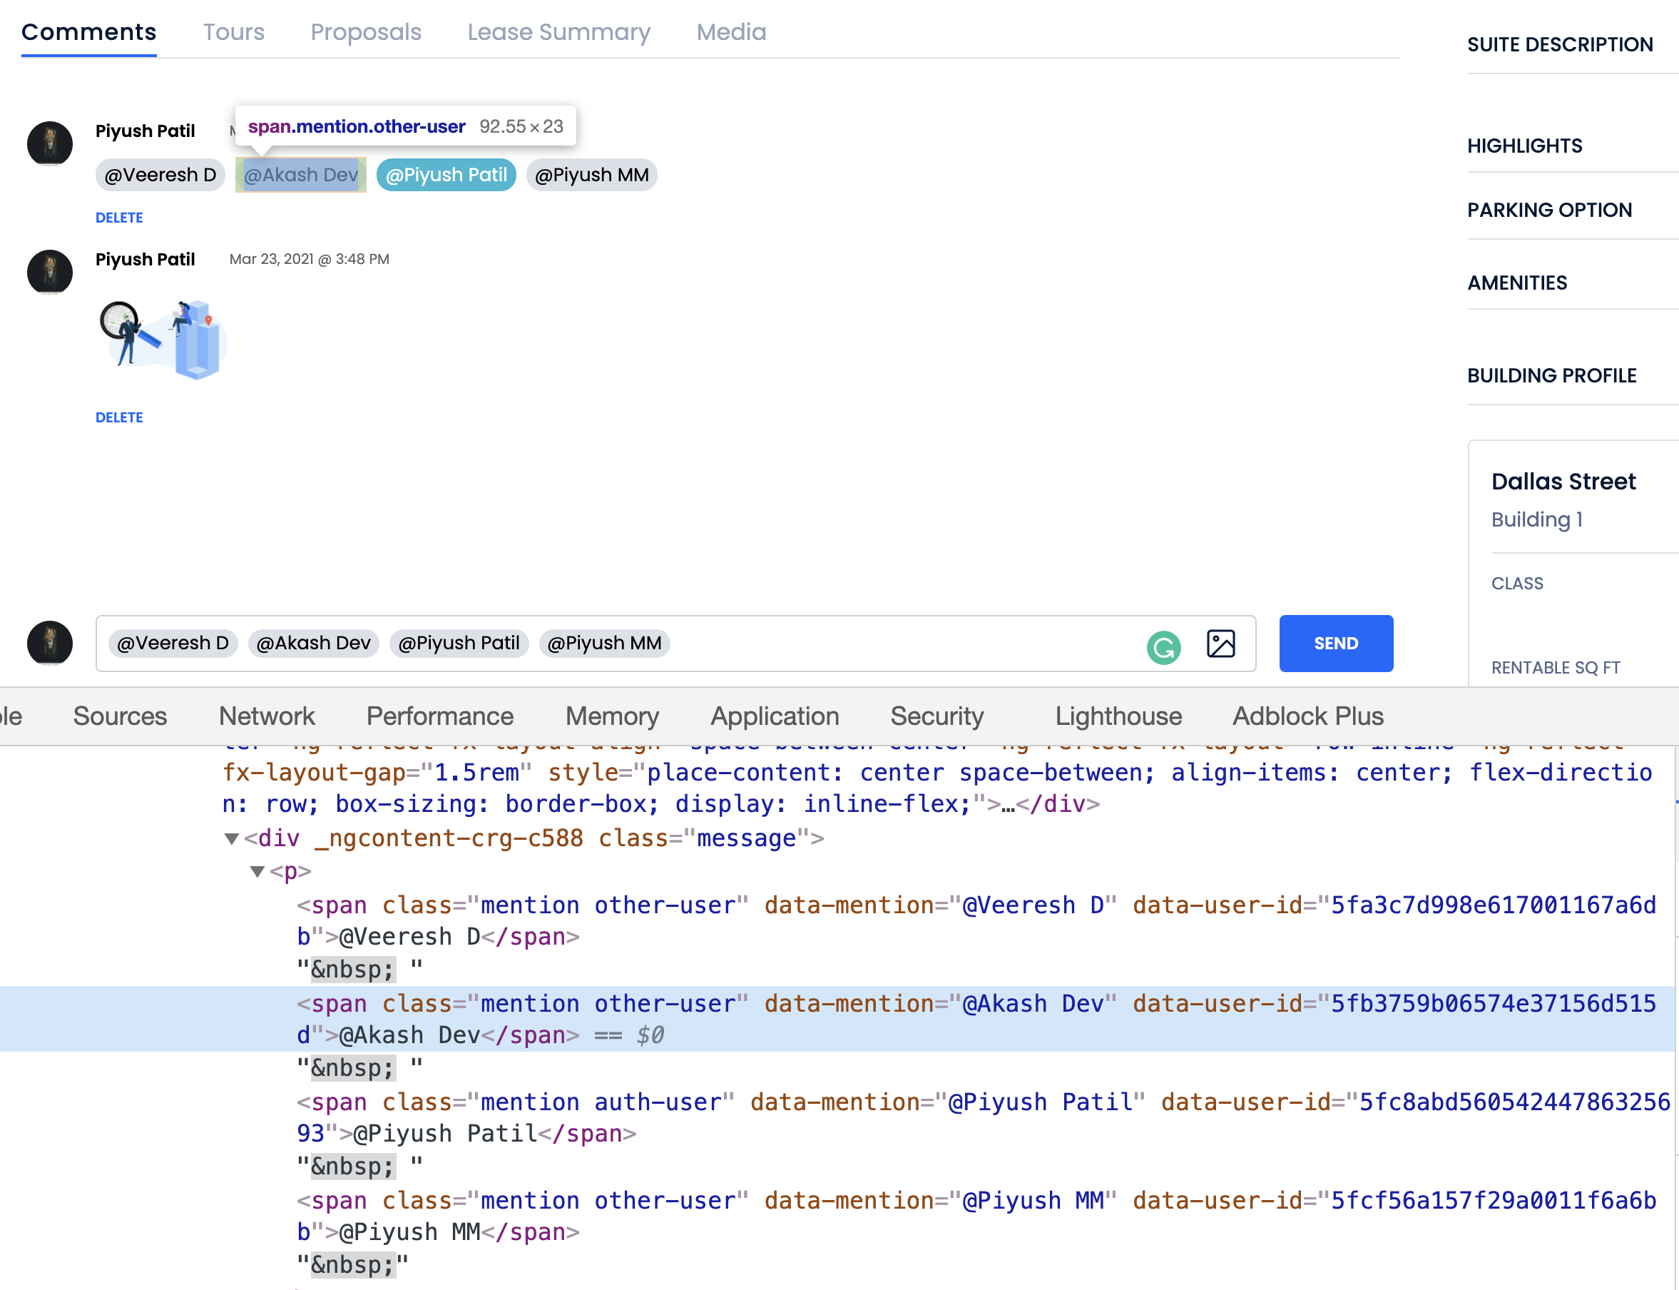Click the &nbsp; text node after @Piyush MM span
The height and width of the screenshot is (1290, 1679).
(x=352, y=1264)
